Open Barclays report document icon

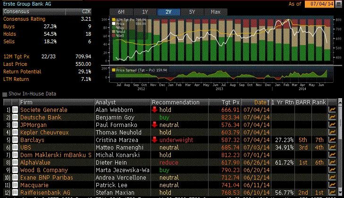tap(15, 140)
